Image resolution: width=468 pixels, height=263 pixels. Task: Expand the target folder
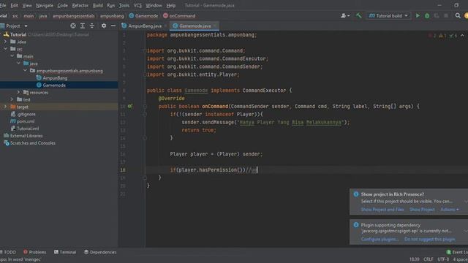click(x=5, y=107)
